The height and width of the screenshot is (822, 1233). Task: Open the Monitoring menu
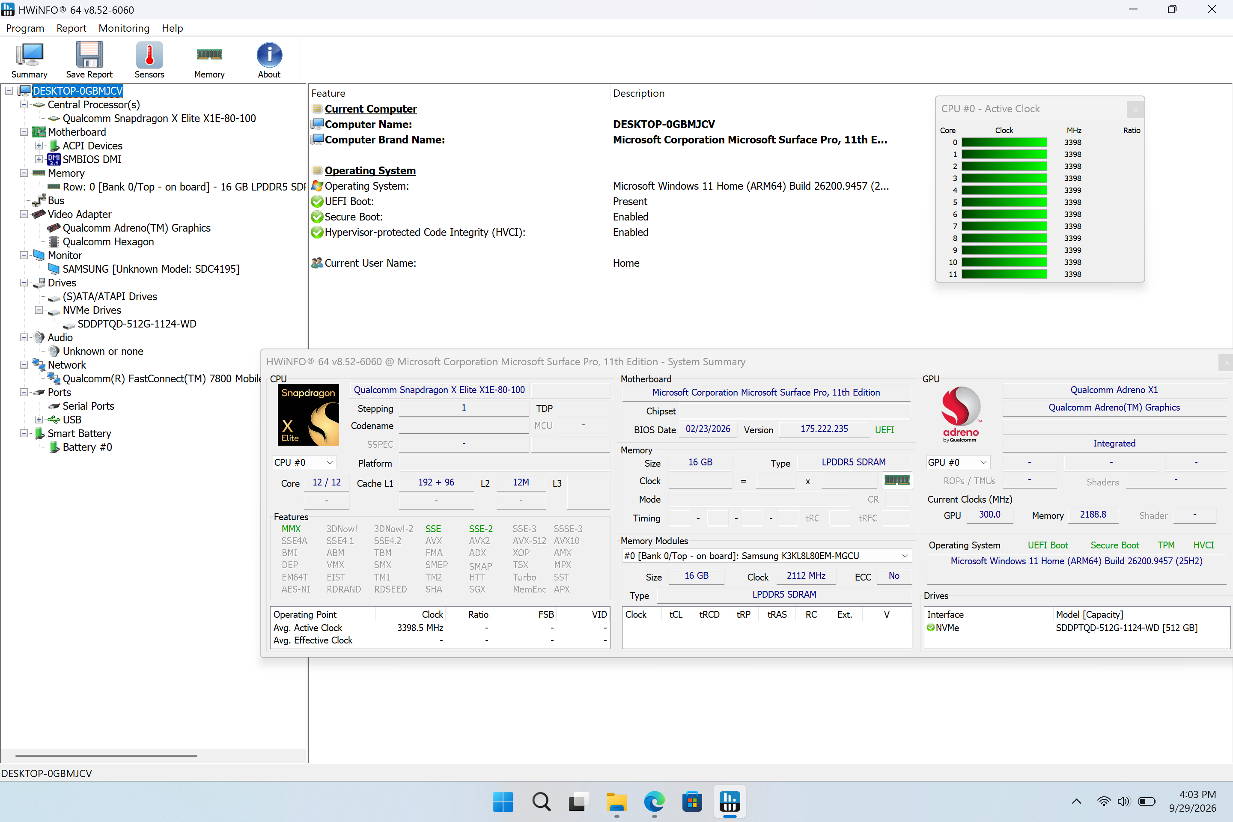(124, 28)
